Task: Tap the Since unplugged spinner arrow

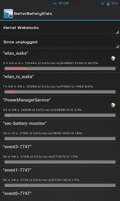Action: coord(117,46)
